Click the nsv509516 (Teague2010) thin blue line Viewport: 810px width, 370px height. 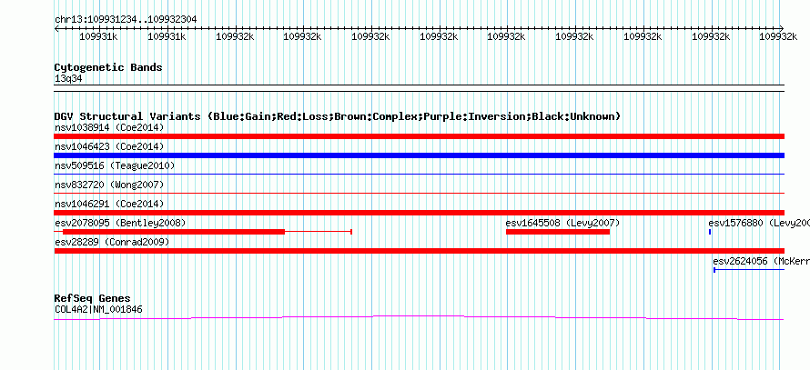tap(419, 175)
